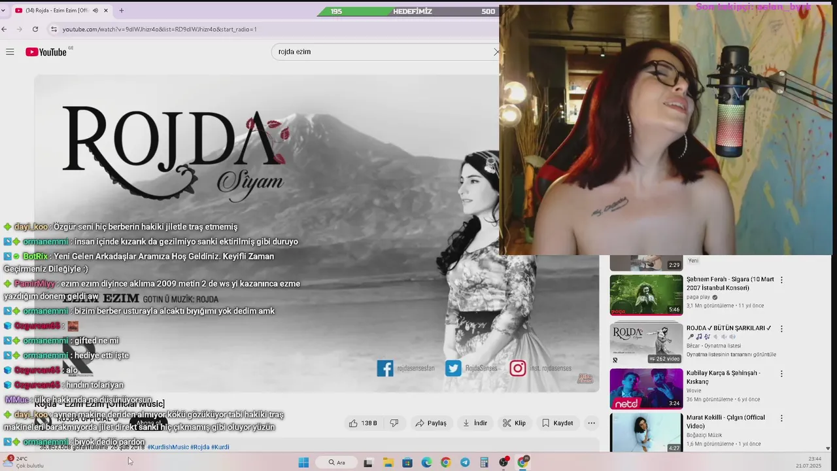Open Task View on the taskbar
This screenshot has width=837, height=471.
(368, 462)
